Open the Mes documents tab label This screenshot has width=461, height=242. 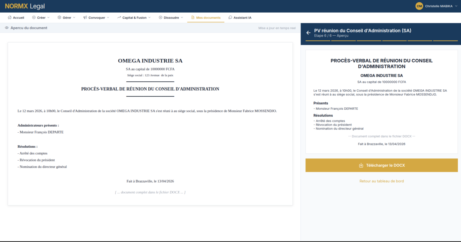pos(208,18)
